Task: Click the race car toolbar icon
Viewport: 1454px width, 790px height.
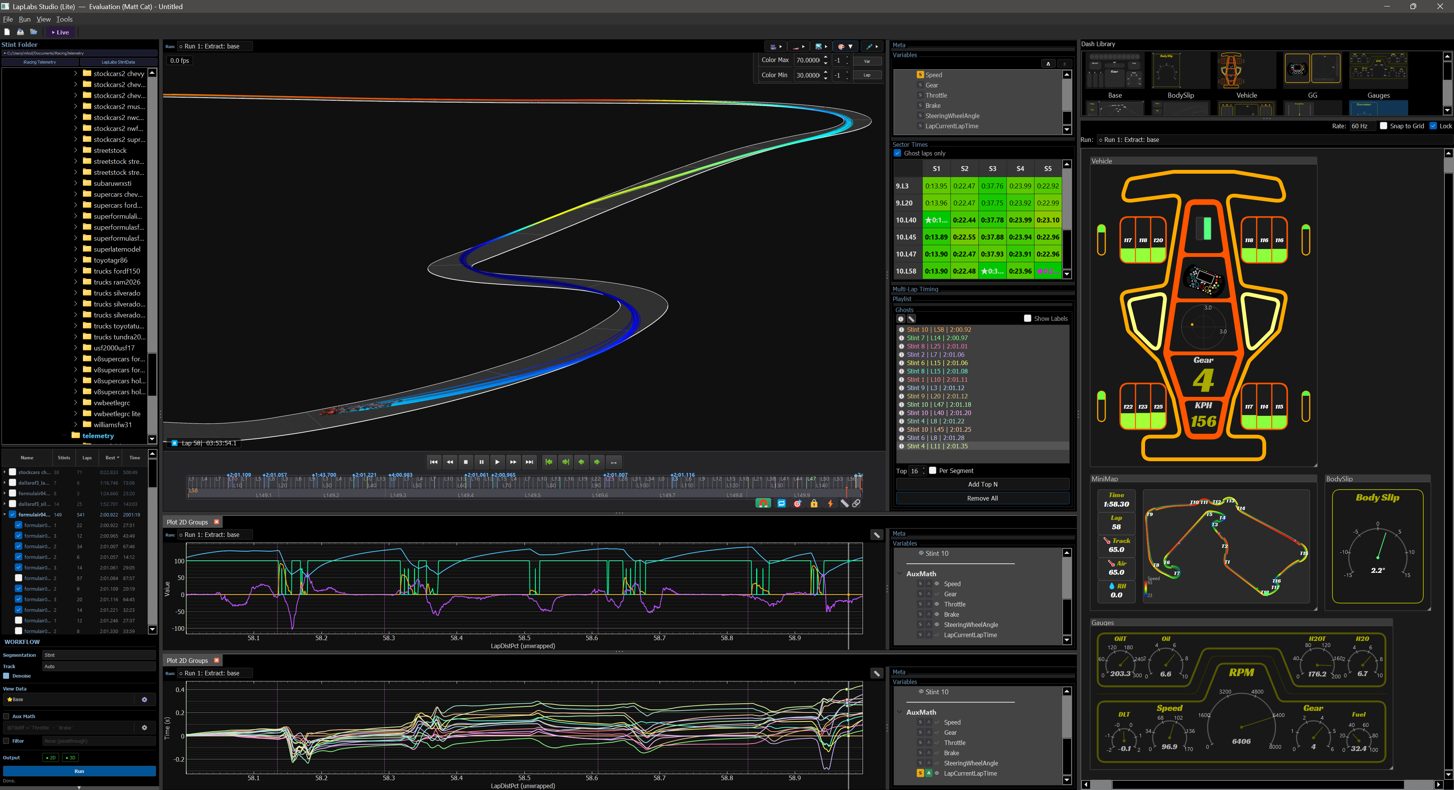Action: 796,47
